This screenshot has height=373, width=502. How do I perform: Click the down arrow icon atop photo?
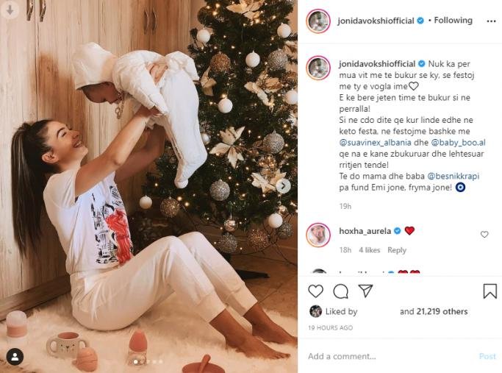tap(10, 10)
